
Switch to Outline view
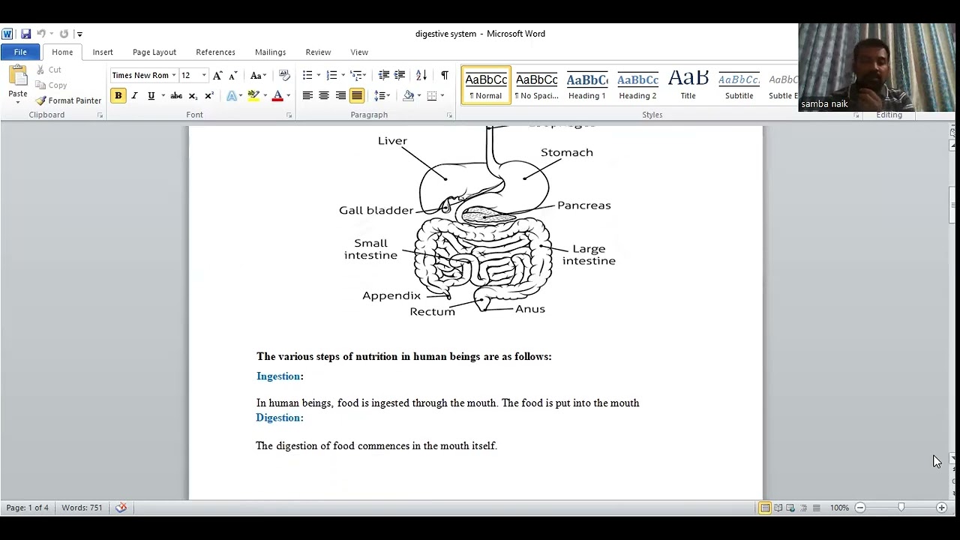(x=803, y=508)
